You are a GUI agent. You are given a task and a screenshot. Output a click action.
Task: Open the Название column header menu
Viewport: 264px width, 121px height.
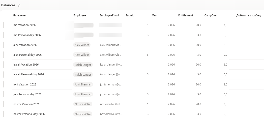(19, 15)
